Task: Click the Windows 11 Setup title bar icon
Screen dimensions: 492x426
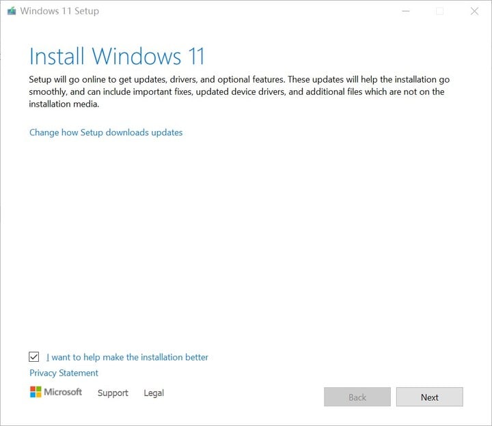Action: (x=12, y=11)
